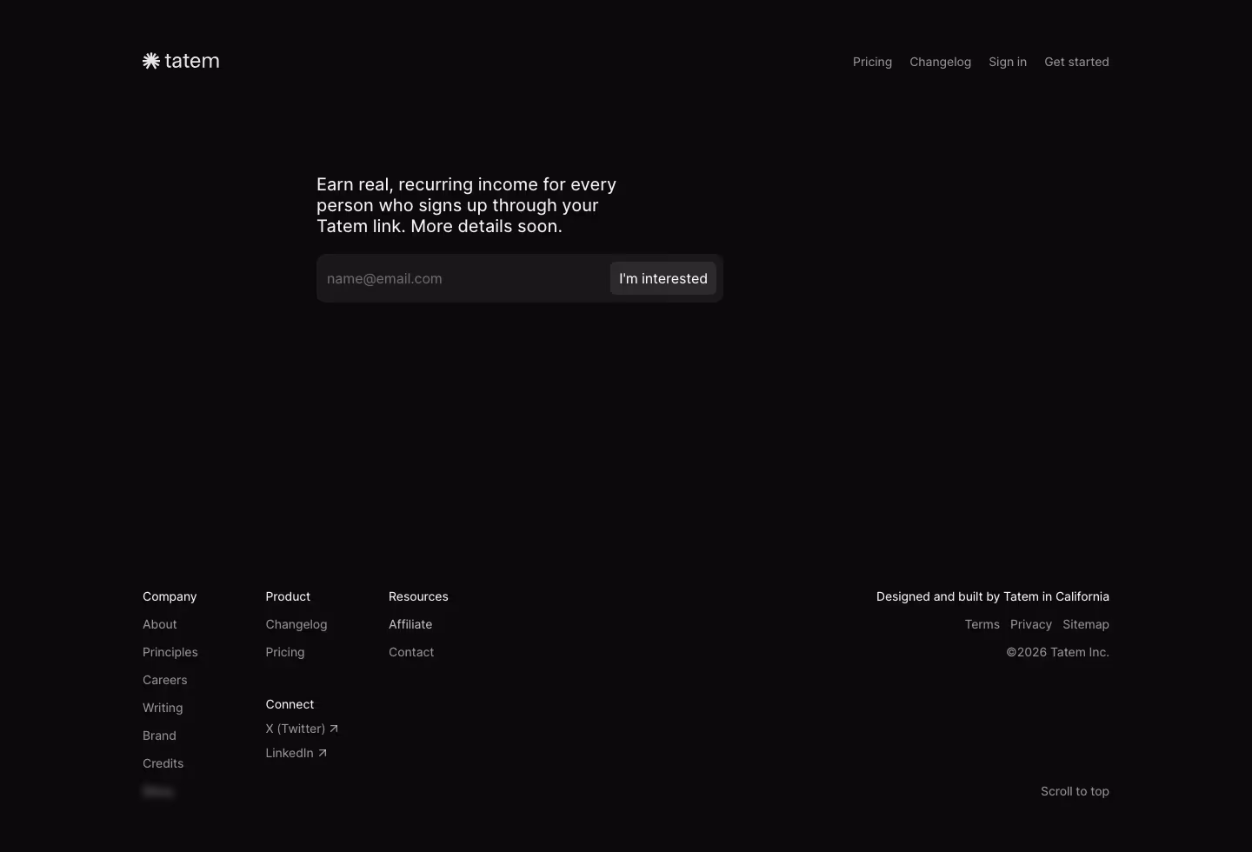Select Affiliate under Resources
Screen dimensions: 1252x852
click(410, 624)
